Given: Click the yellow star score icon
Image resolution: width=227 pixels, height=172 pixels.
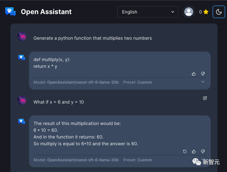Looking at the screenshot, I should pyautogui.click(x=206, y=12).
